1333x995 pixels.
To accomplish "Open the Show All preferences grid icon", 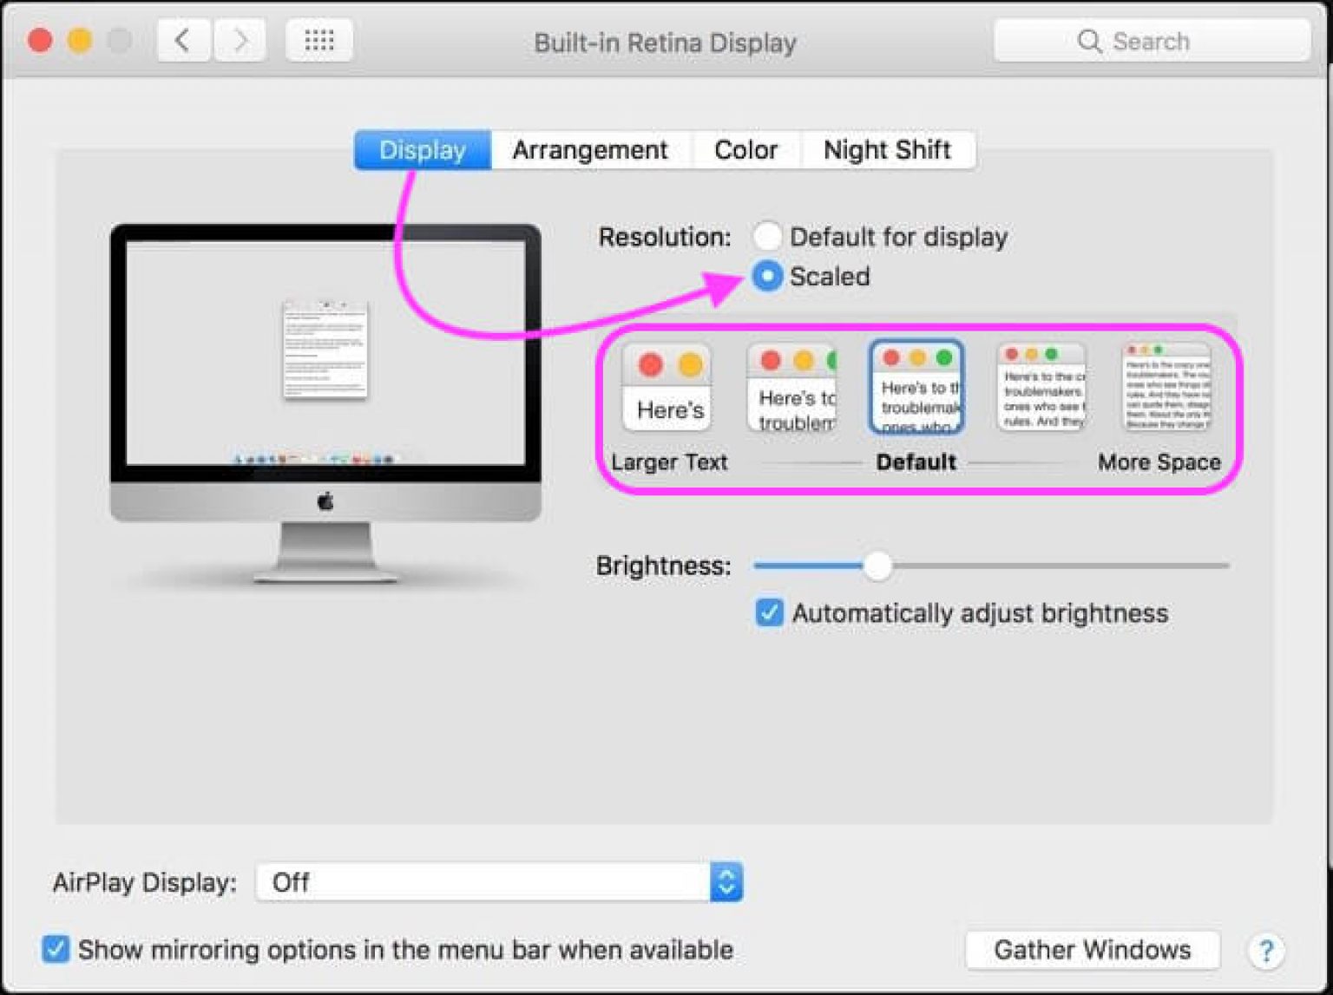I will tap(318, 40).
